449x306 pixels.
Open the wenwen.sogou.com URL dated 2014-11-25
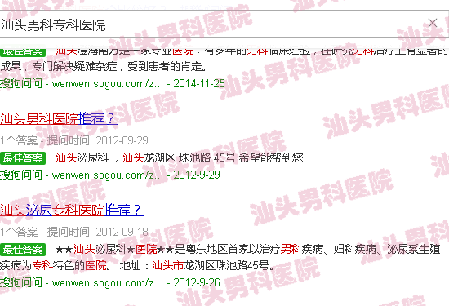[108, 83]
